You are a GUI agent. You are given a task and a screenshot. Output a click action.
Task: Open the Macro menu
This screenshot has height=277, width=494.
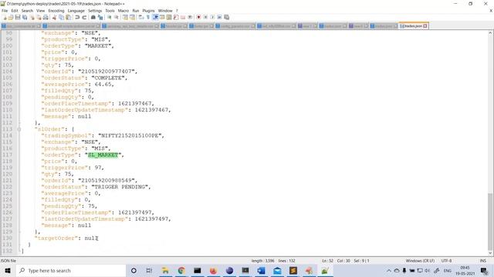point(123,11)
